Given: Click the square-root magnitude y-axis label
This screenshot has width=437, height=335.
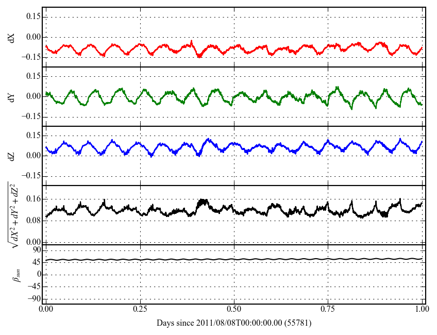Looking at the screenshot, I should (12, 214).
